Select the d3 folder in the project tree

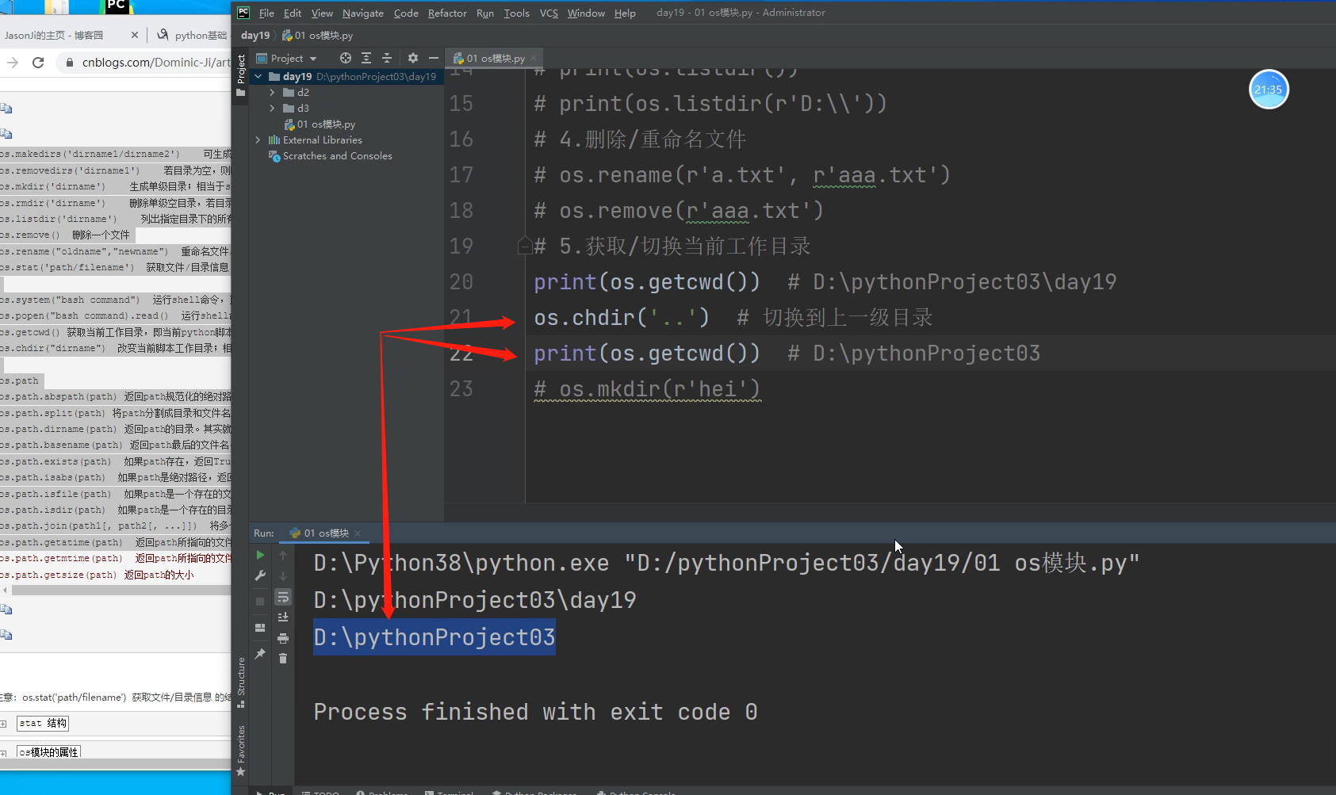(x=297, y=109)
